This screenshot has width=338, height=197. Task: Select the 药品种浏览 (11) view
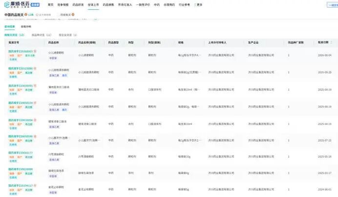point(42,35)
